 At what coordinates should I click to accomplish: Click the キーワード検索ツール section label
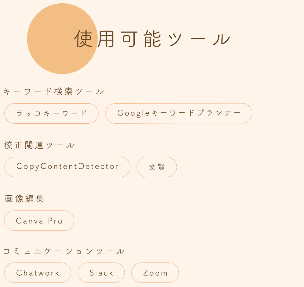click(x=54, y=91)
